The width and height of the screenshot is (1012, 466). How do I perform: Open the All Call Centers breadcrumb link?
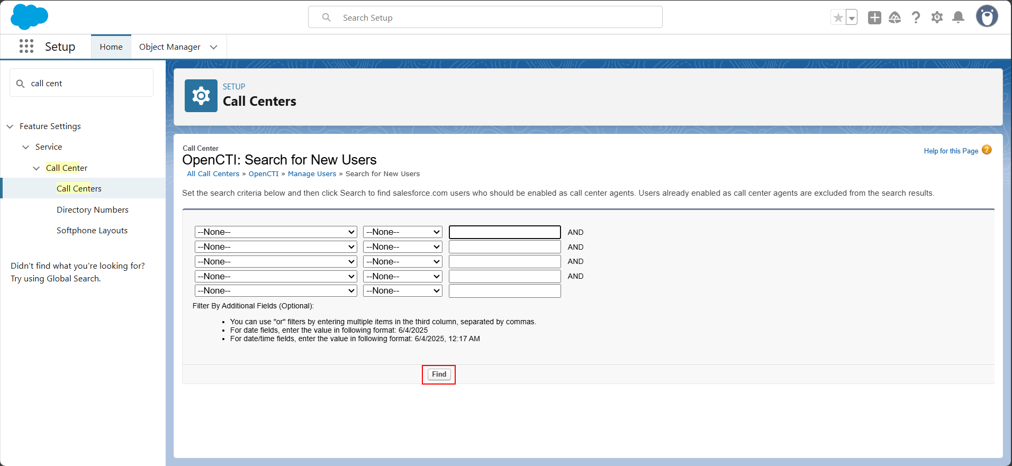(x=213, y=174)
